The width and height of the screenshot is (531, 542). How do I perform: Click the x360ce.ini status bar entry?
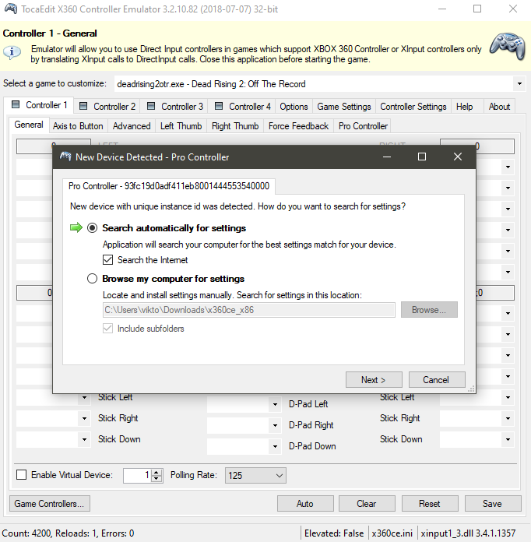[392, 533]
